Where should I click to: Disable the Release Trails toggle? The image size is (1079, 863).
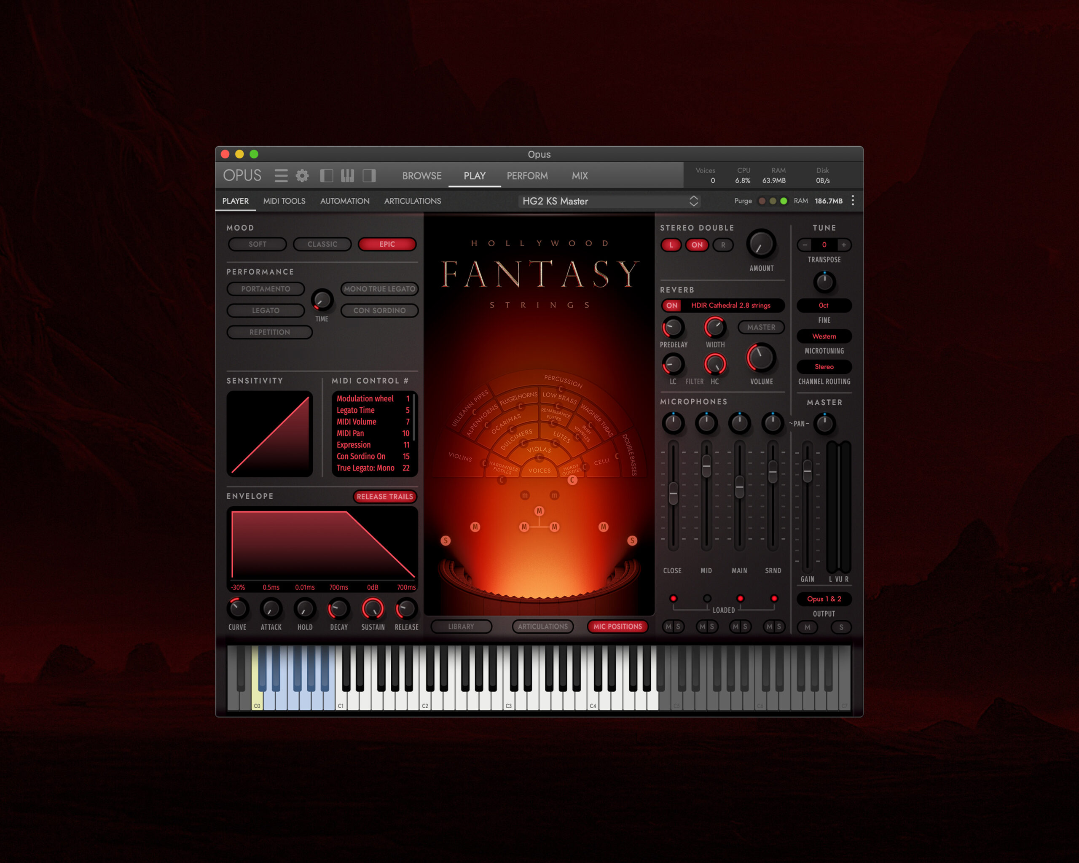coord(384,497)
